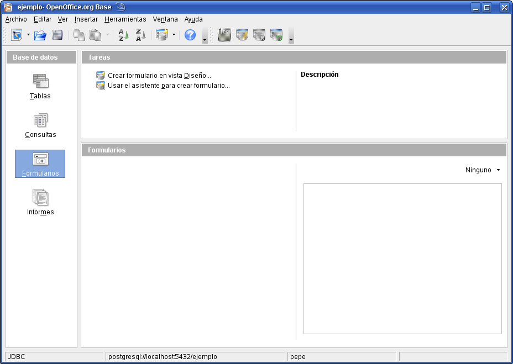Click the empty preview box
The height and width of the screenshot is (364, 513).
(x=402, y=259)
